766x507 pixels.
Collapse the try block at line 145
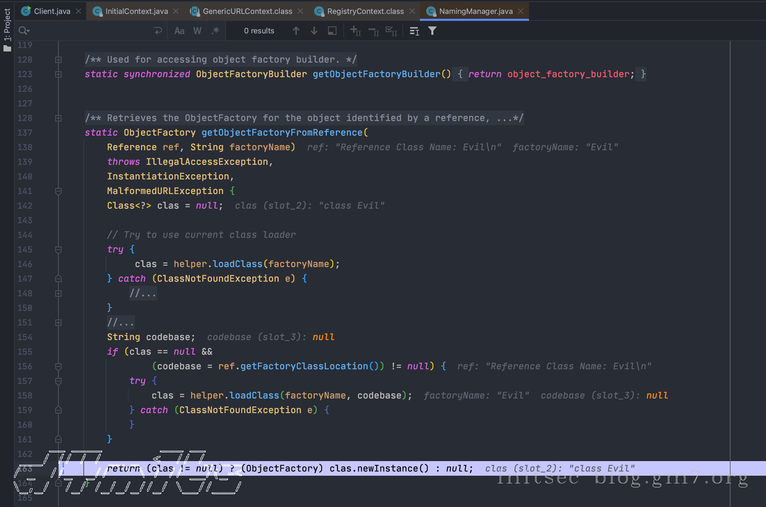coord(58,250)
